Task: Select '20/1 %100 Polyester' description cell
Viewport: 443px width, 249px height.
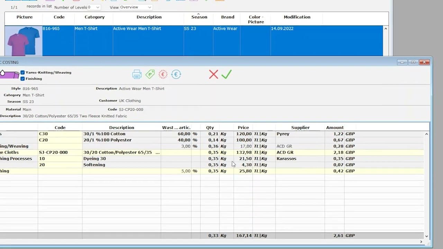Action: (121, 140)
